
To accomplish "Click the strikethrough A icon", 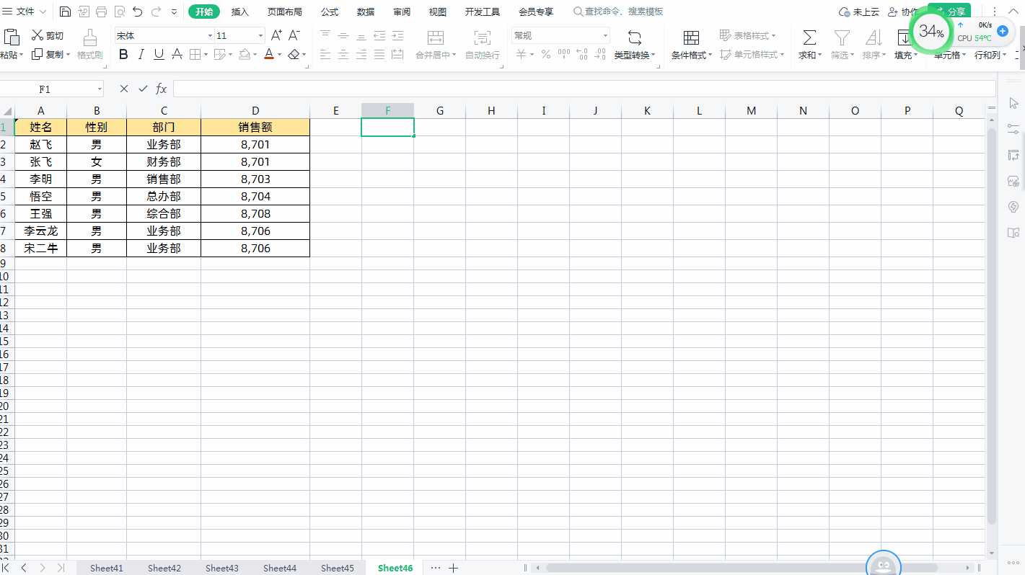I will [x=177, y=54].
